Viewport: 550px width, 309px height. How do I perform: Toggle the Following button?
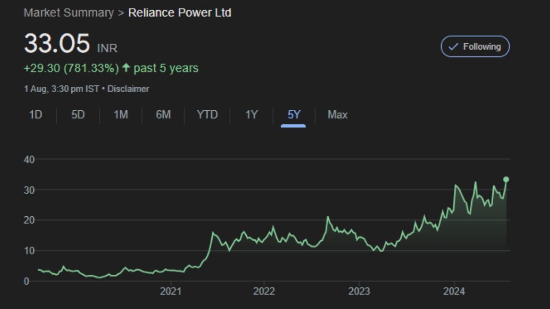pos(475,46)
